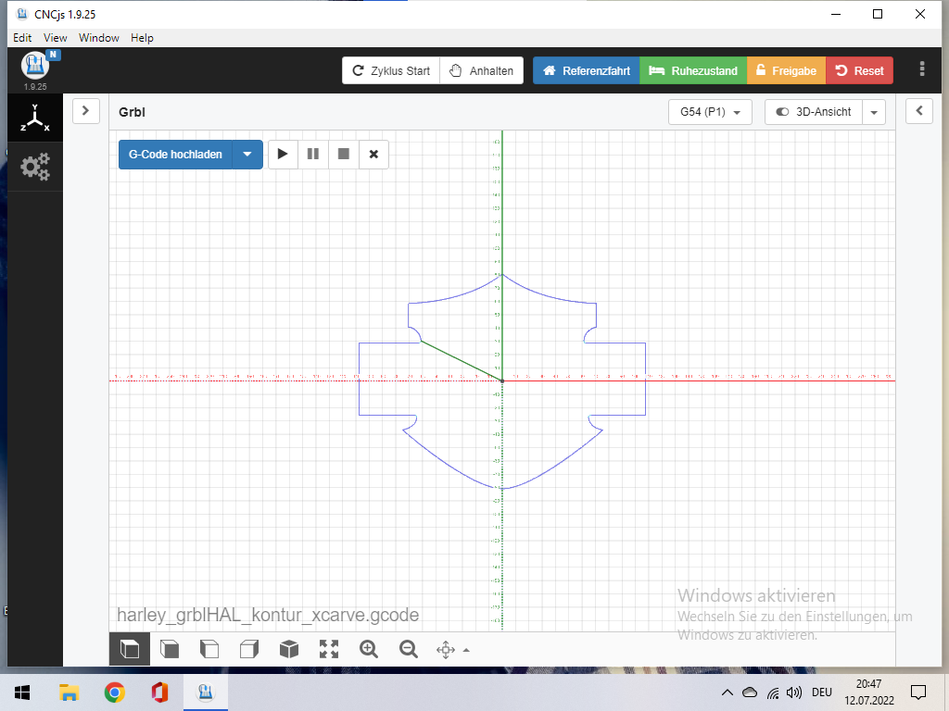Stop the G-code job with the square button
The width and height of the screenshot is (949, 711).
point(344,155)
